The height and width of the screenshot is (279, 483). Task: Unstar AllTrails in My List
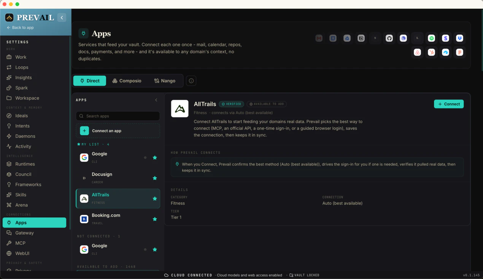point(155,198)
